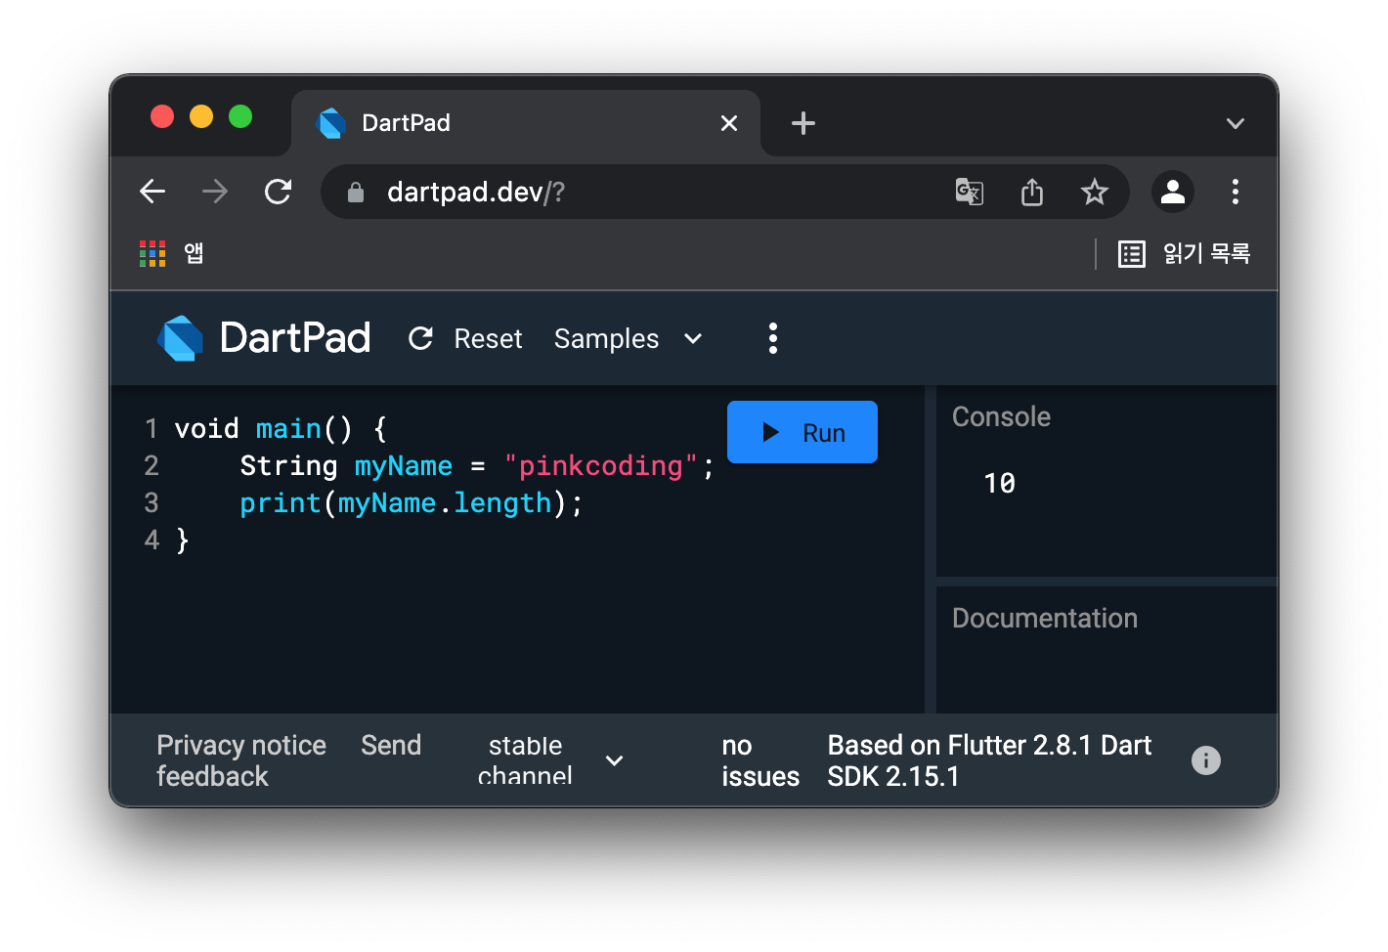Image resolution: width=1388 pixels, height=952 pixels.
Task: Click the info icon in footer
Action: [1206, 760]
